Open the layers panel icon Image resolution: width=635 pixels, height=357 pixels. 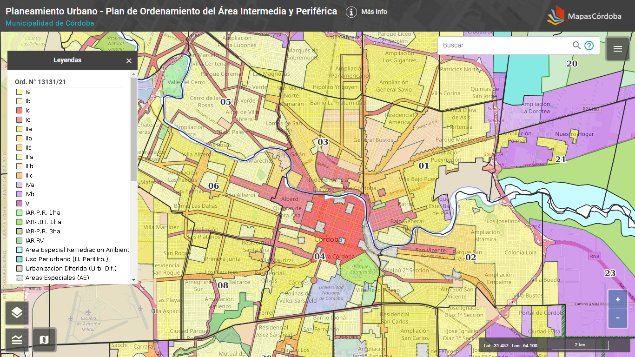point(16,313)
